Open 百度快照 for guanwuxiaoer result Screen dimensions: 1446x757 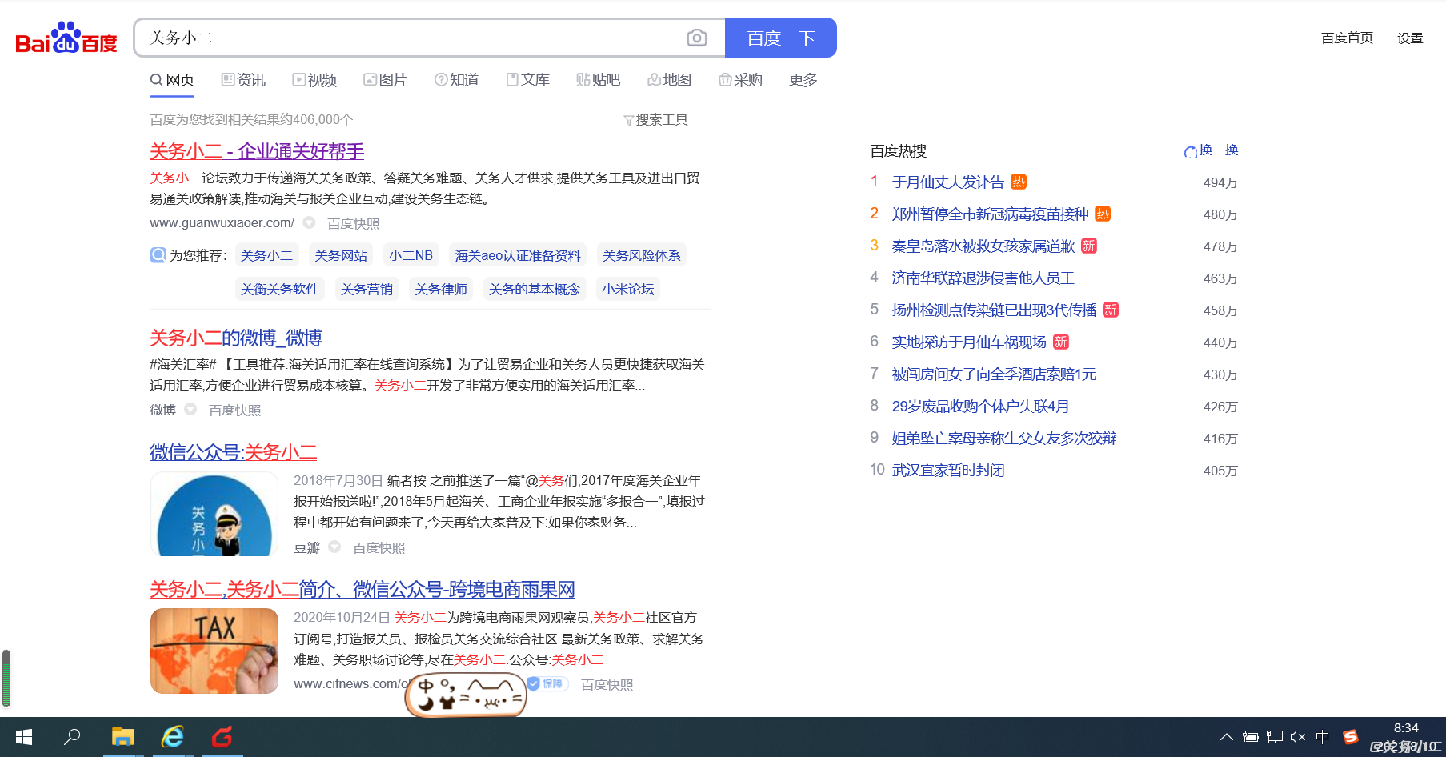click(x=354, y=224)
